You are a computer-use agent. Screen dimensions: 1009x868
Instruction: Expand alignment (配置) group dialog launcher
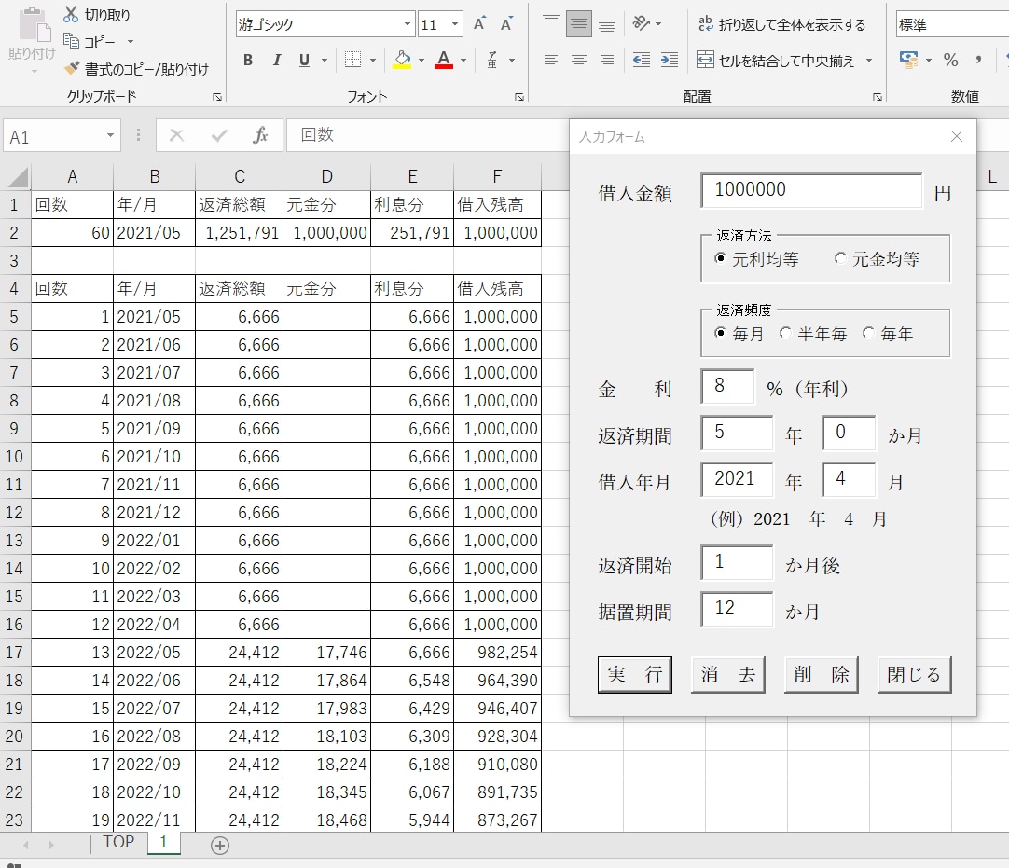pos(878,97)
